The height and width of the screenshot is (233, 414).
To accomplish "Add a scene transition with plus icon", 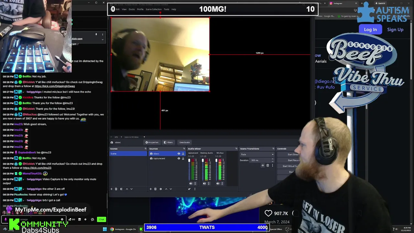I will [x=263, y=165].
